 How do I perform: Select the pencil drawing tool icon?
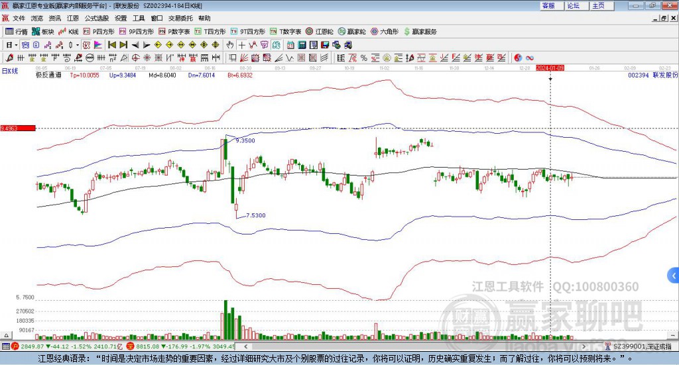9,58
